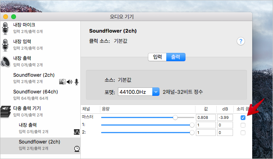Click the 2채널-32비트 정수 format text
Screen dimensions: 273x159
coord(183,92)
